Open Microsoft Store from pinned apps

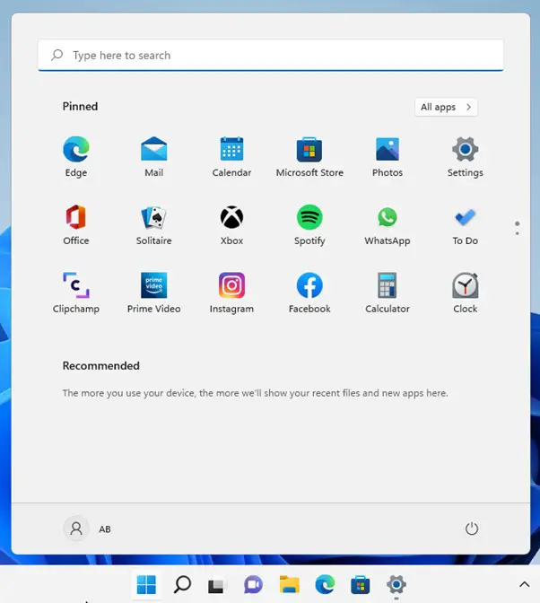click(x=309, y=156)
